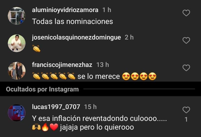Like josenicolasquinonezdomingue's clapping comment

click(x=186, y=40)
